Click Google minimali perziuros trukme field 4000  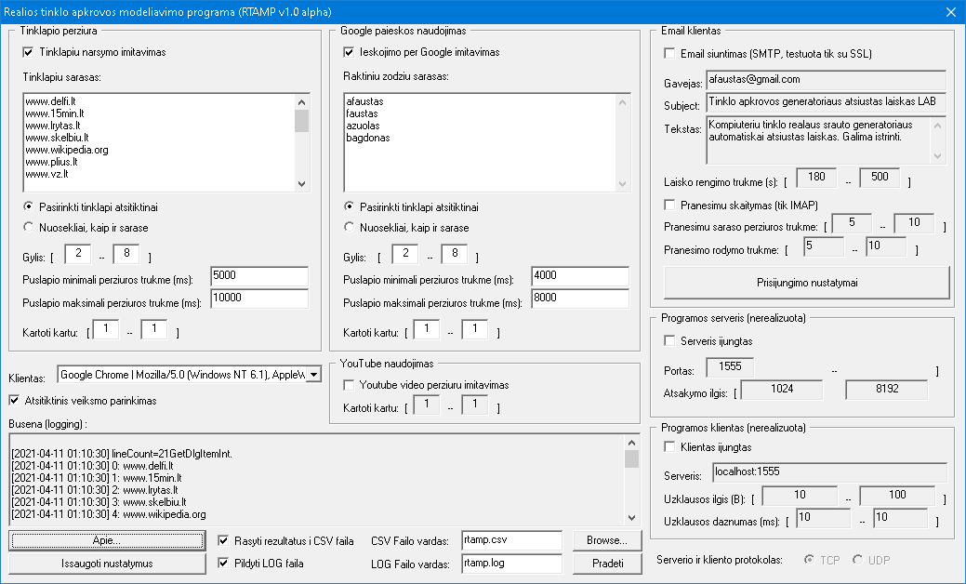coord(580,276)
